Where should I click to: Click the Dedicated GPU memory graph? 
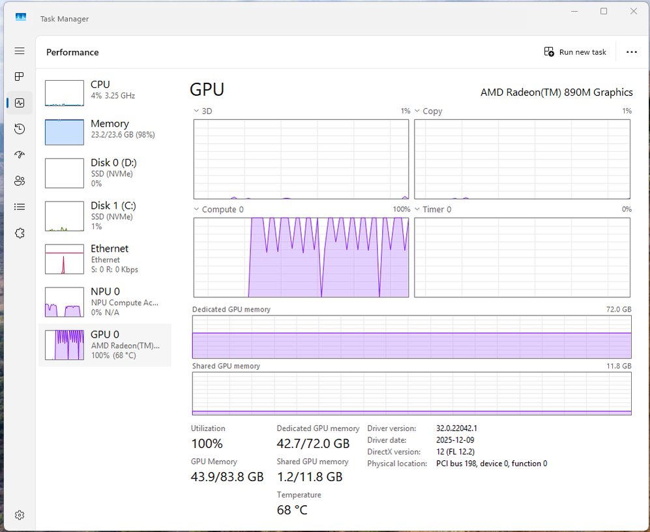pos(411,337)
